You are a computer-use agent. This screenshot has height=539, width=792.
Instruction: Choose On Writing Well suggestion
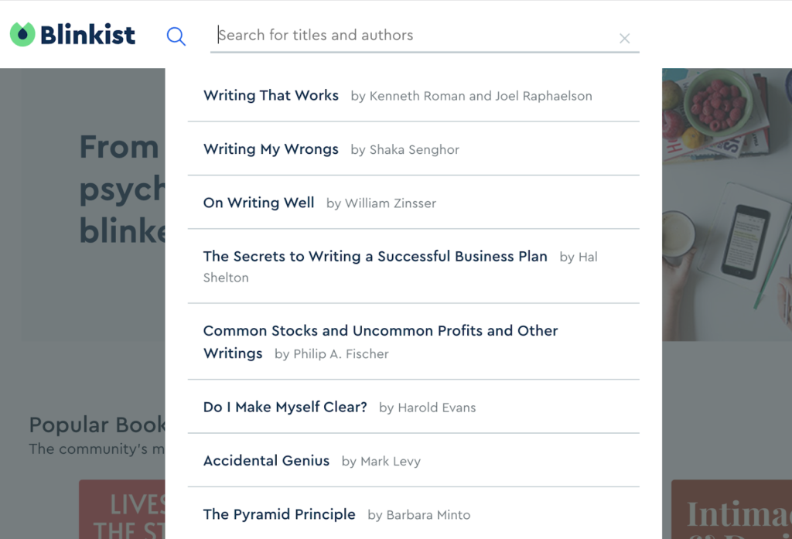[258, 203]
